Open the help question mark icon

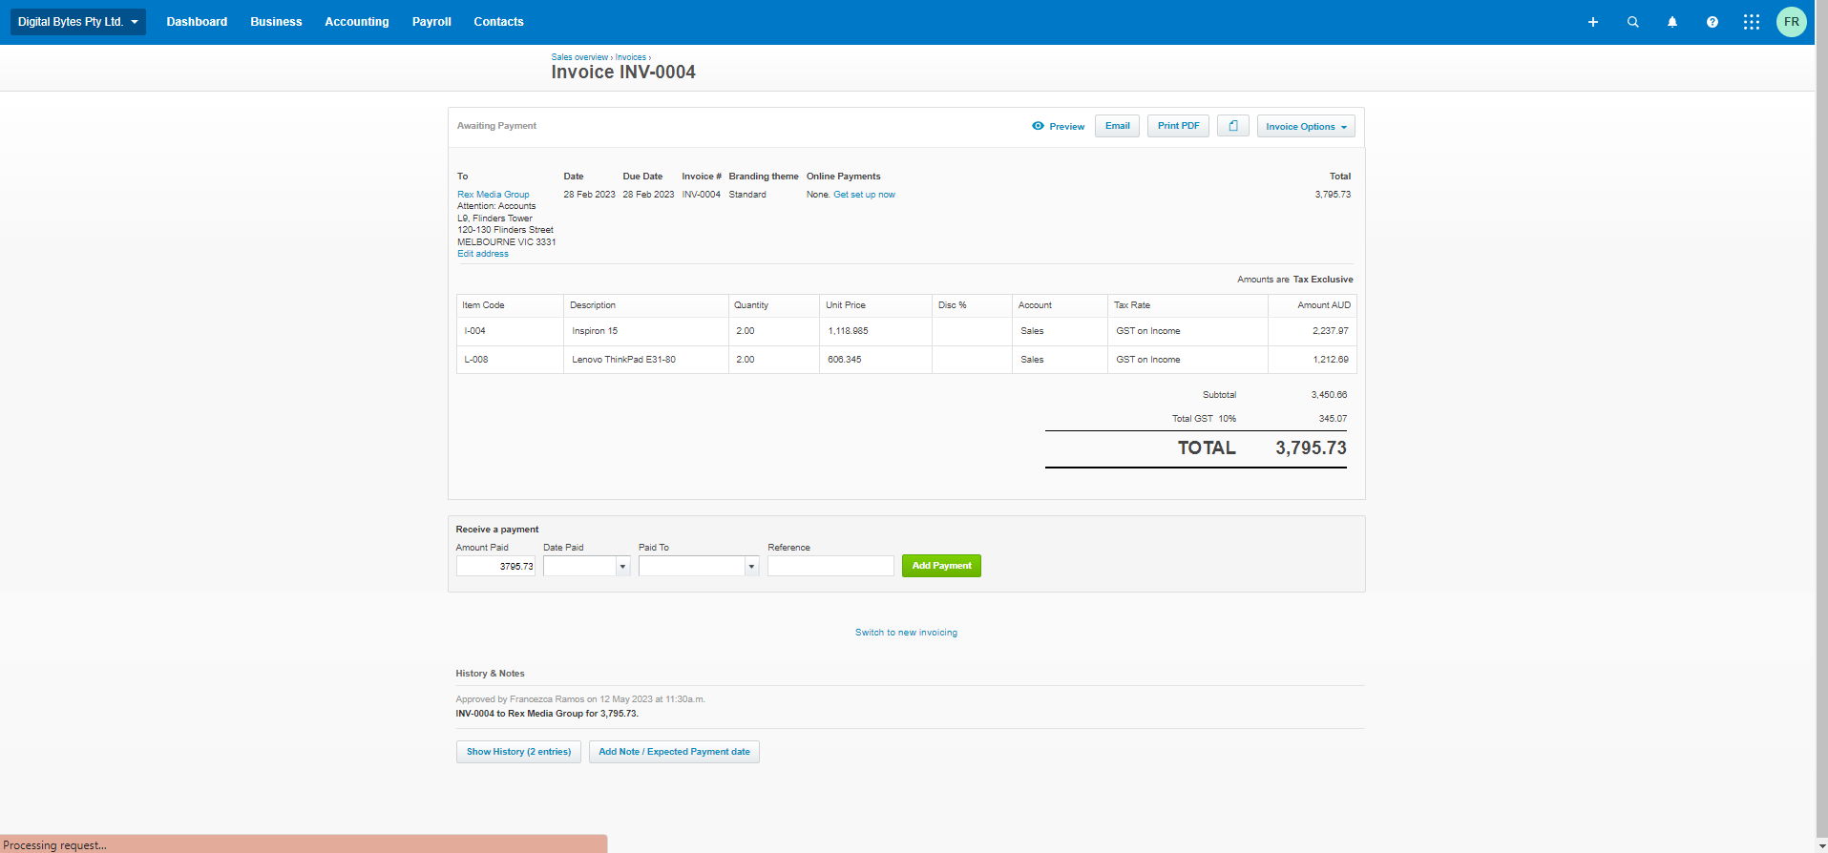pyautogui.click(x=1712, y=22)
